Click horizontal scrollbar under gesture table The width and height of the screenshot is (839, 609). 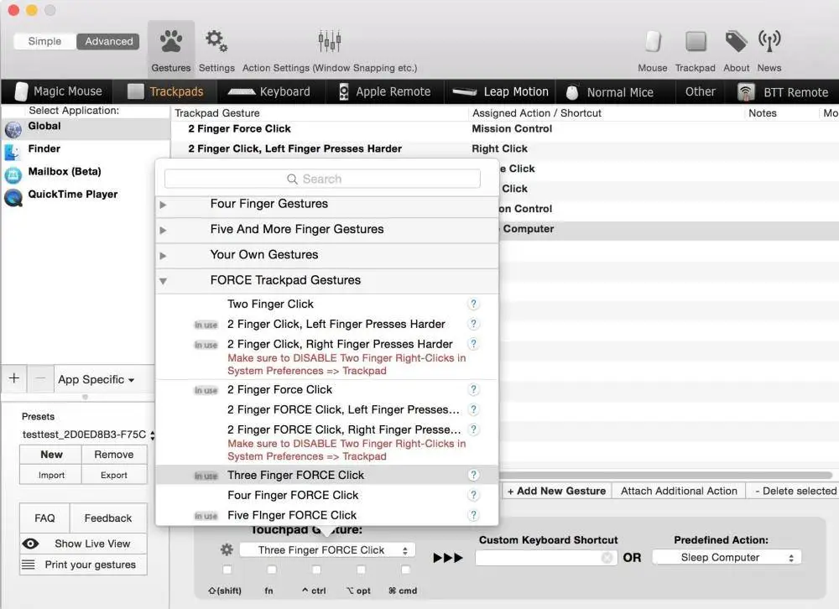point(665,476)
